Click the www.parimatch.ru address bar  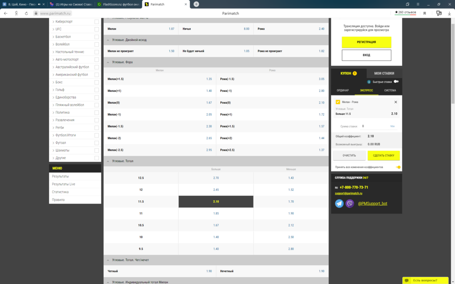(x=56, y=13)
